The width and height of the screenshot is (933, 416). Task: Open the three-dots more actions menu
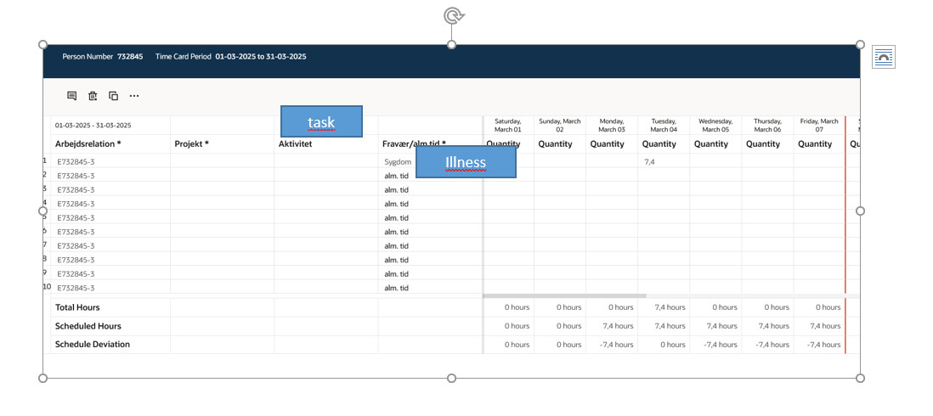(134, 96)
